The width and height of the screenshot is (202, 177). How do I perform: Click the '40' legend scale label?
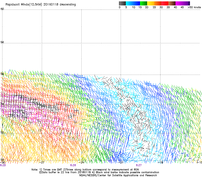click(x=175, y=7)
